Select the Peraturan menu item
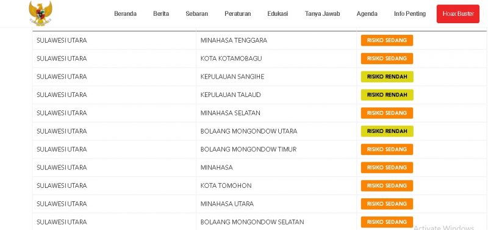 pyautogui.click(x=237, y=13)
